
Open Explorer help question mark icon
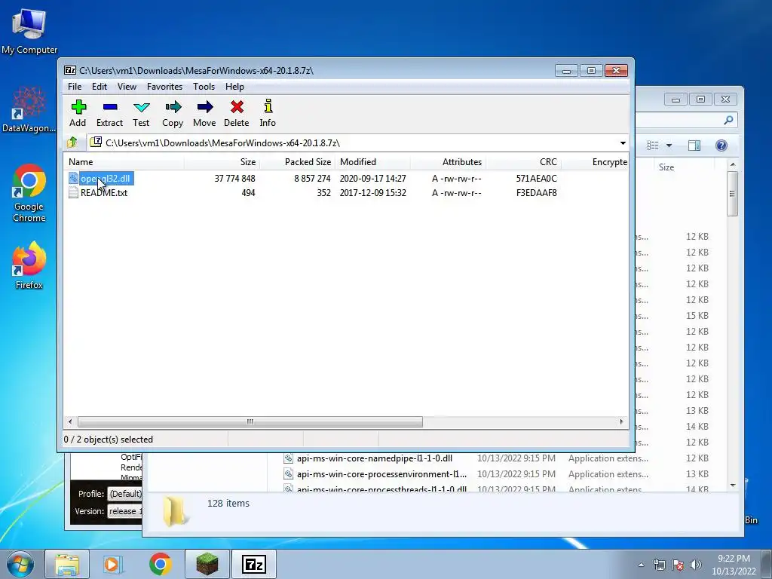coord(721,146)
